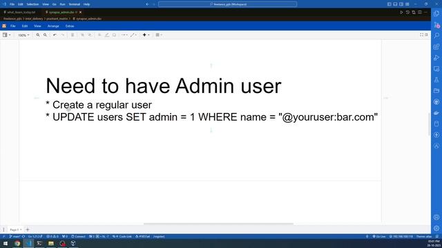
Task: Open the draw.io view panels dropdown
Action: point(6,35)
